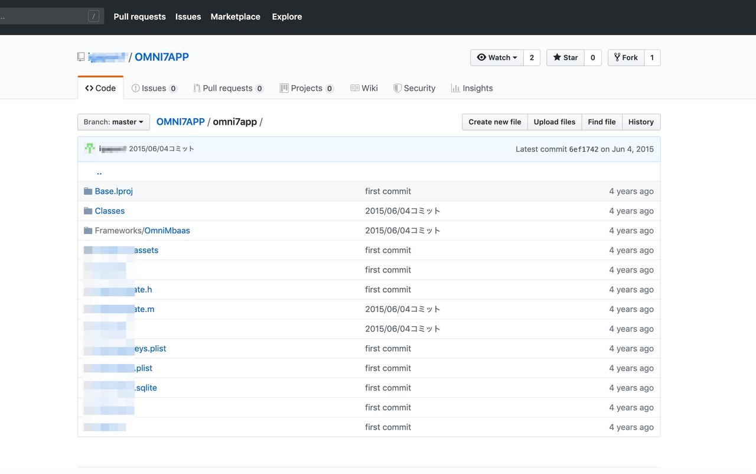This screenshot has height=474, width=756.
Task: Click the Pull requests tab icon
Action: coord(197,88)
